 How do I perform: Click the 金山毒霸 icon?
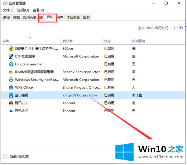pyautogui.click(x=11, y=95)
